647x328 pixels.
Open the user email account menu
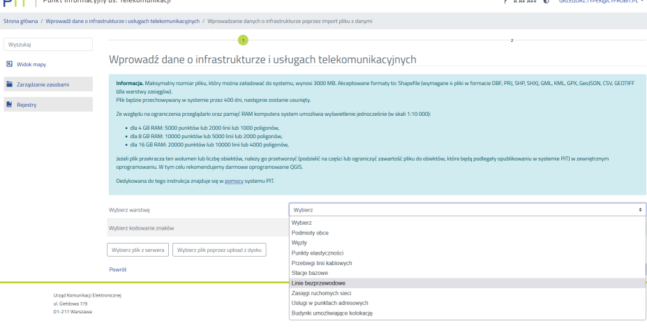(600, 1)
